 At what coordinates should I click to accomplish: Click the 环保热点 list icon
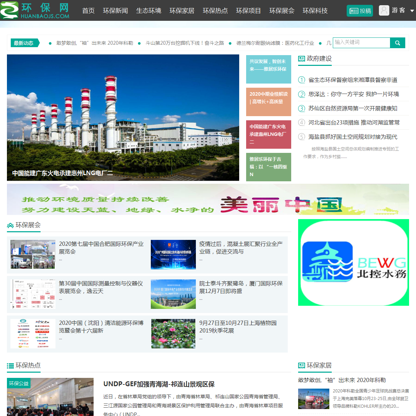[10, 365]
